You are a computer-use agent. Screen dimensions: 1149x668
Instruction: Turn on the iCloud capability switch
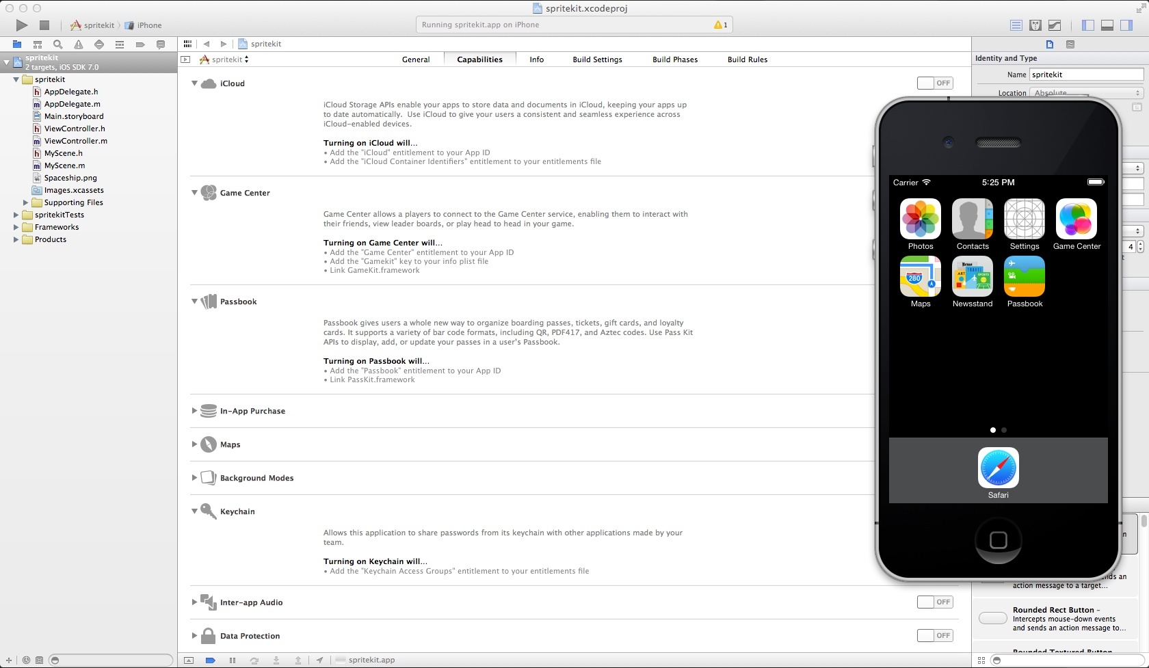pos(935,83)
